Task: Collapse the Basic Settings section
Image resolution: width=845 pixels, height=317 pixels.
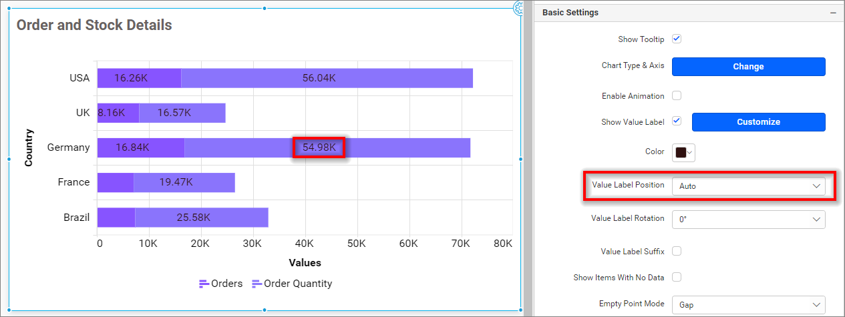Action: click(x=833, y=13)
